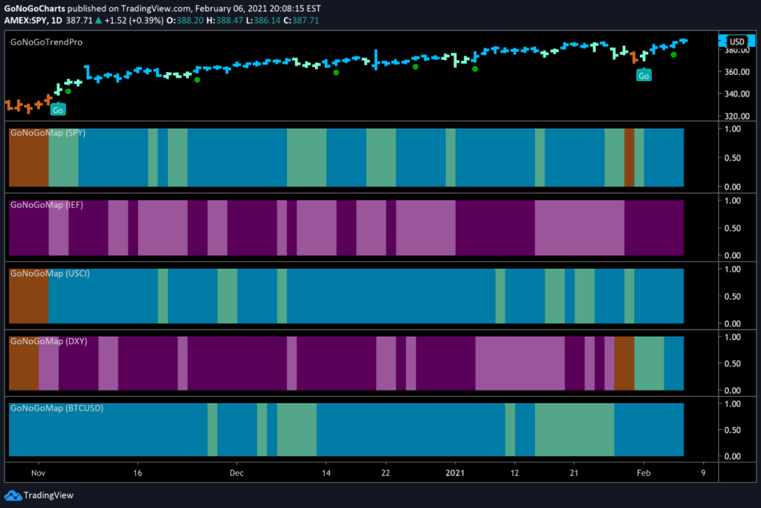
Task: Click the TradingView wordmark at the bottom
Action: pyautogui.click(x=48, y=495)
